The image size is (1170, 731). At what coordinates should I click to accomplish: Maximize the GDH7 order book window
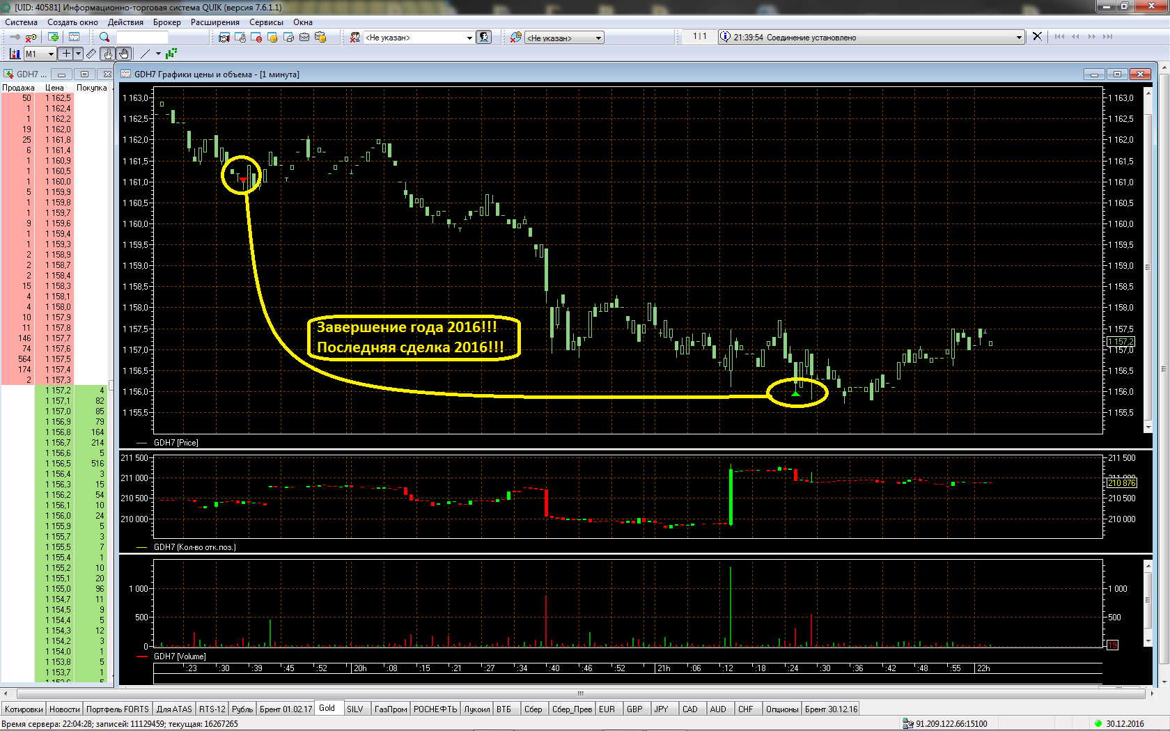pos(84,74)
